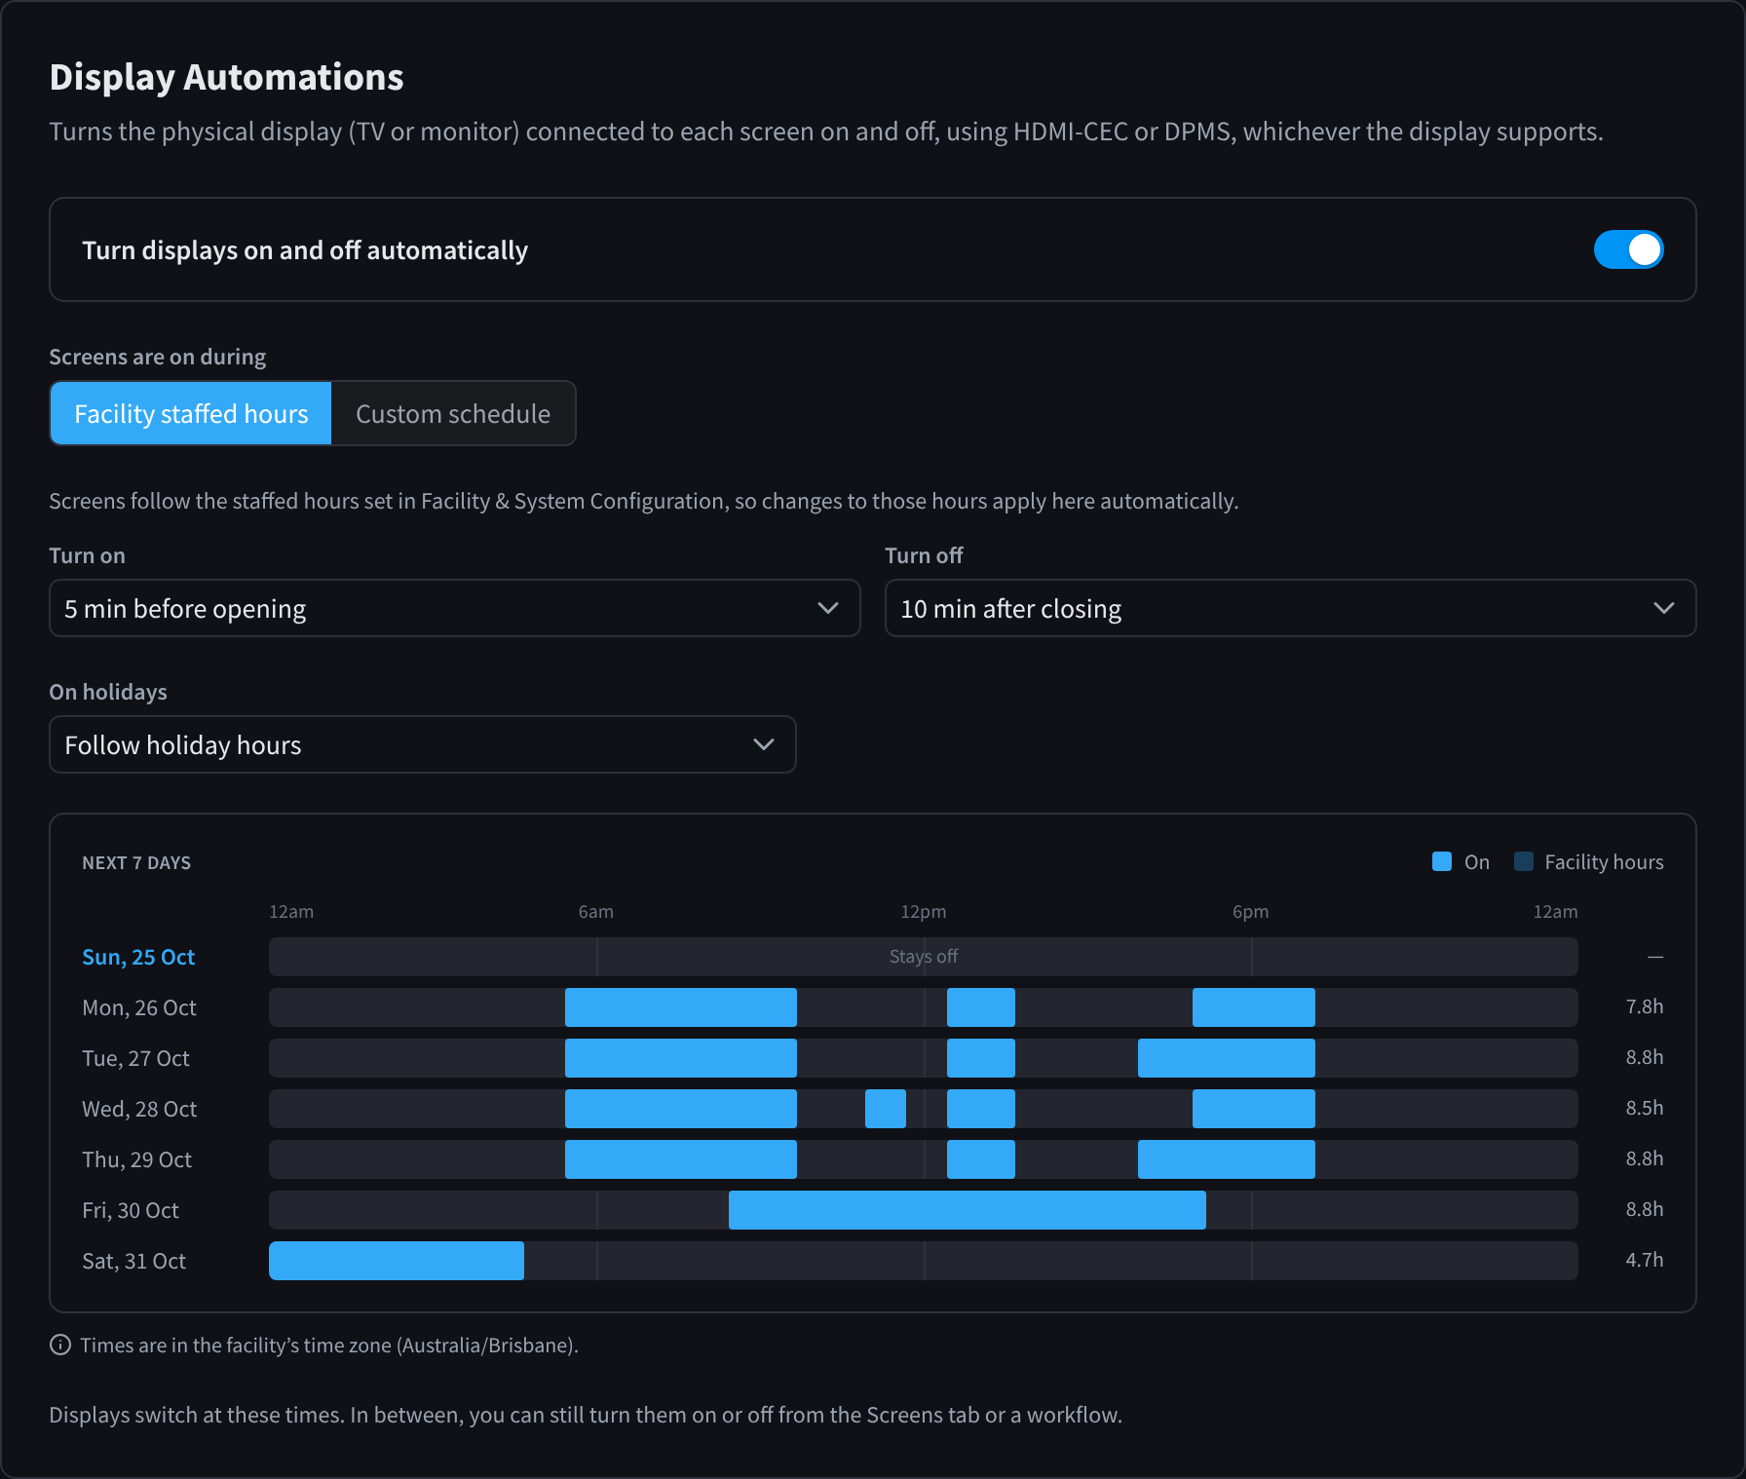
Task: Switch to Custom schedule option
Action: [x=453, y=413]
